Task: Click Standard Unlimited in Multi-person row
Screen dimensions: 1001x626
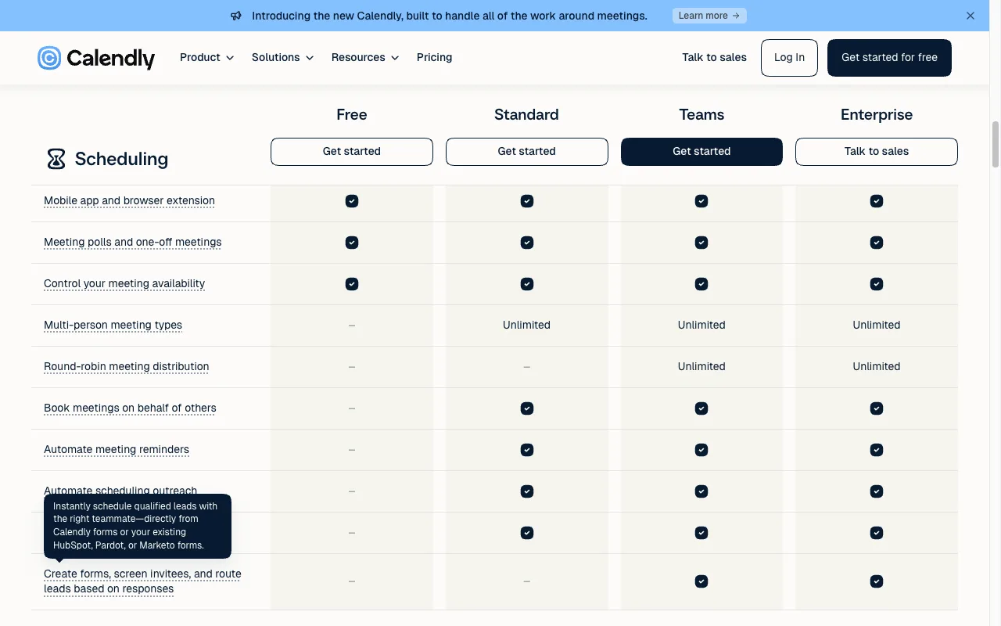Action: pos(527,326)
